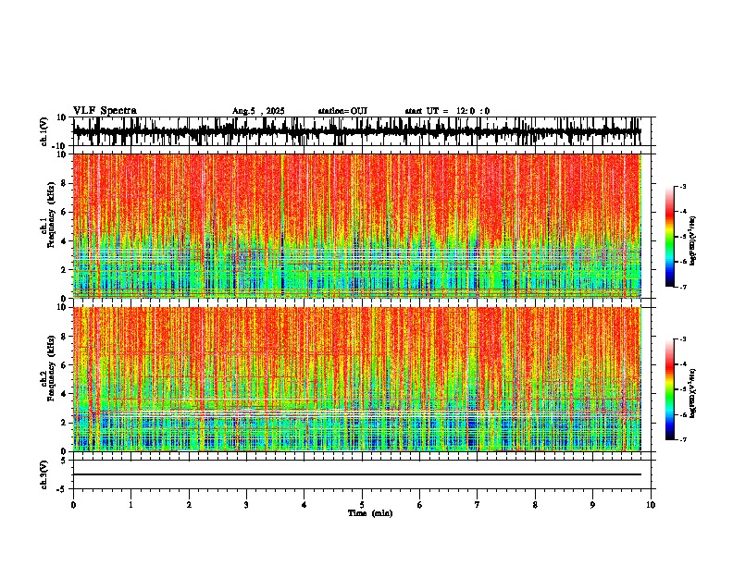
Task: Click the time-axis tick label "3"
Action: point(246,505)
